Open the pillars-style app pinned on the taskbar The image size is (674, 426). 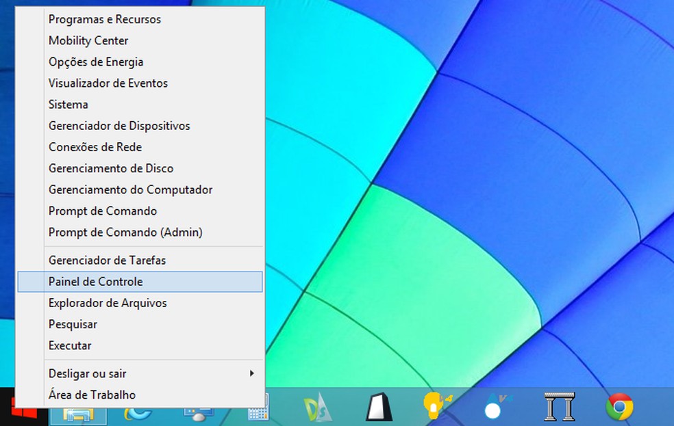coord(560,407)
